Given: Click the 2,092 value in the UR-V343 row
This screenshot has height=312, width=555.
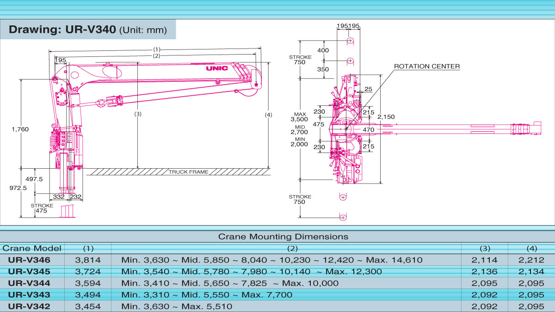Looking at the screenshot, I should [485, 295].
